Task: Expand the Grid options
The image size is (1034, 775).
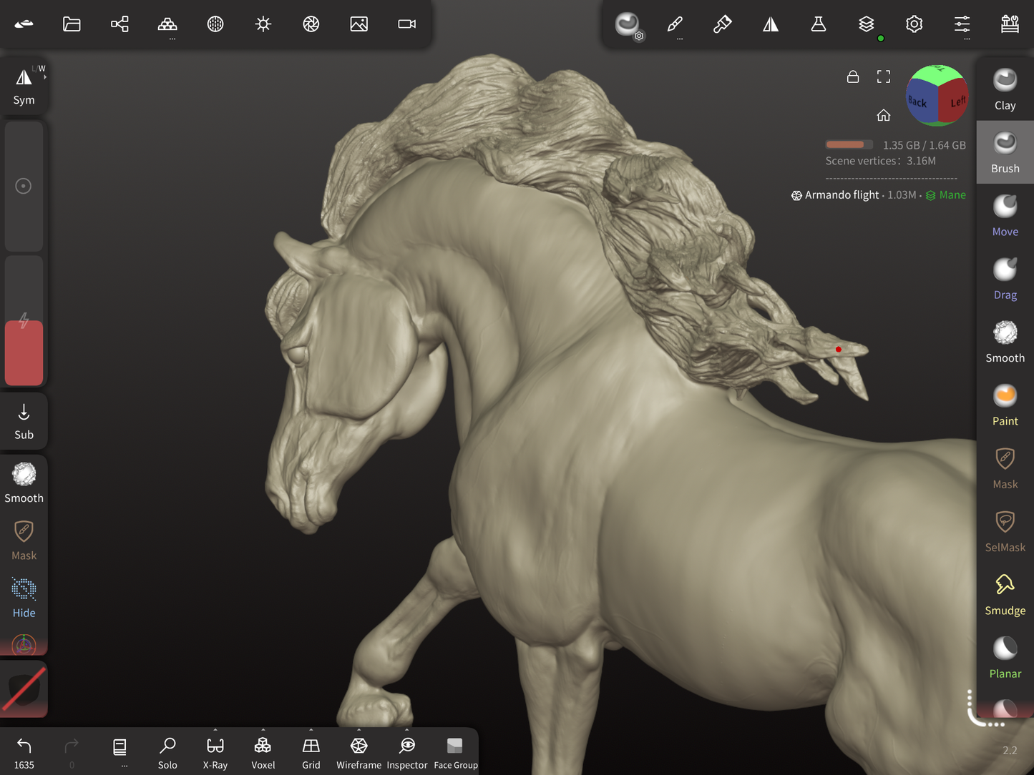Action: point(311,731)
